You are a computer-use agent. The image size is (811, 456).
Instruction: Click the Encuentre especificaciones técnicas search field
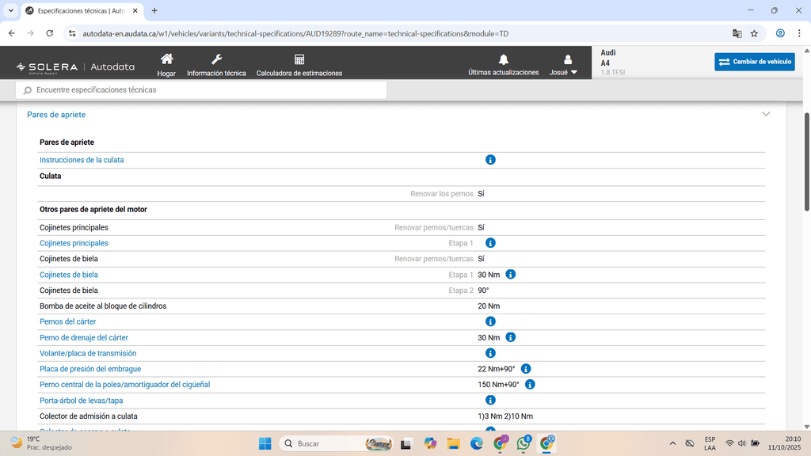click(202, 90)
